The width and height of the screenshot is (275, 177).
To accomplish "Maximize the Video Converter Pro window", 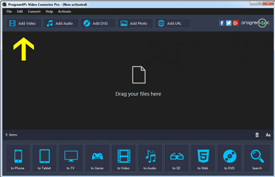I will click(x=260, y=3).
